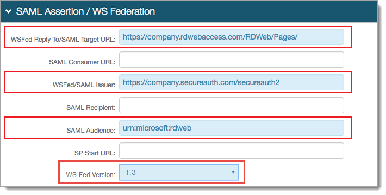This screenshot has height=195, width=386.
Task: Click the SAML Consumer URL label
Action: click(x=82, y=62)
